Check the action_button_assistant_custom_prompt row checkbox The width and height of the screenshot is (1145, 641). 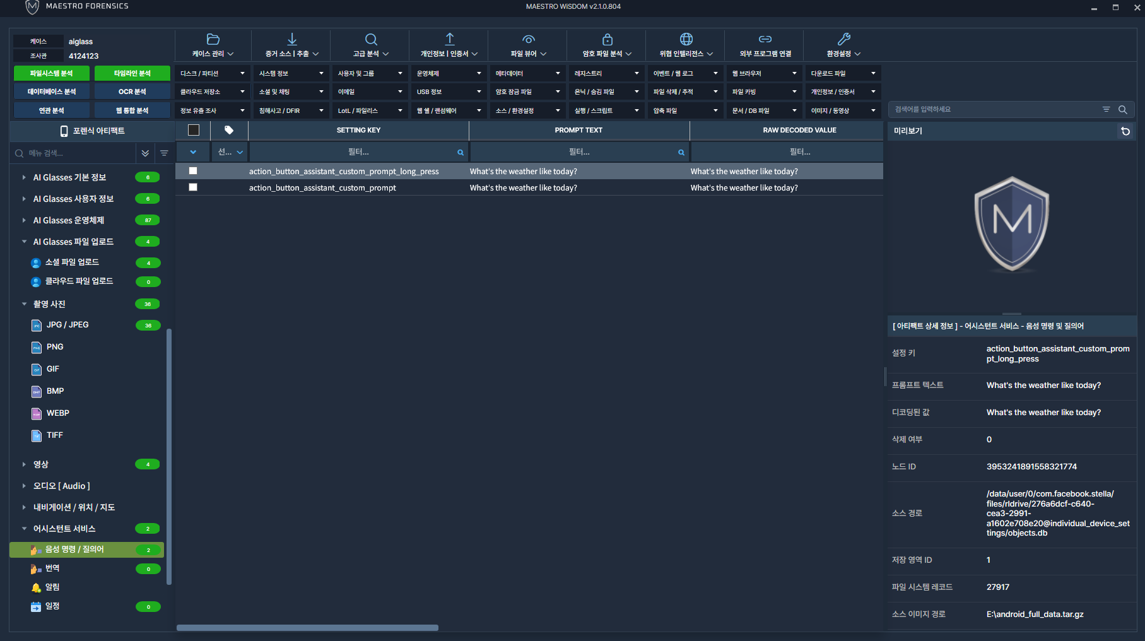pyautogui.click(x=193, y=187)
